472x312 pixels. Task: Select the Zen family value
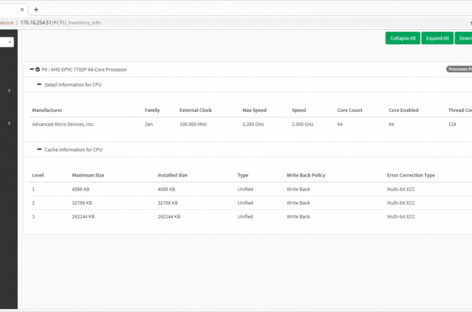coord(149,125)
